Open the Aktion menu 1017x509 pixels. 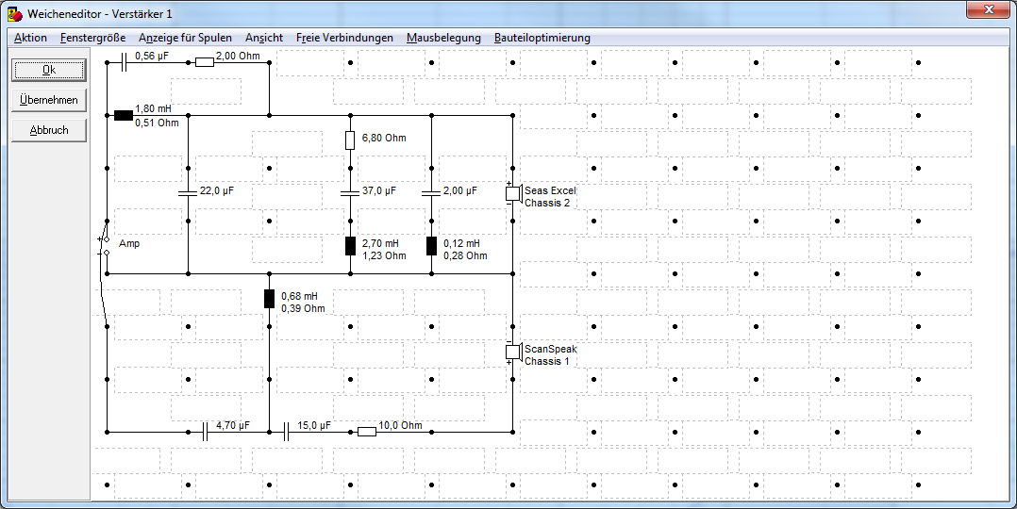30,38
